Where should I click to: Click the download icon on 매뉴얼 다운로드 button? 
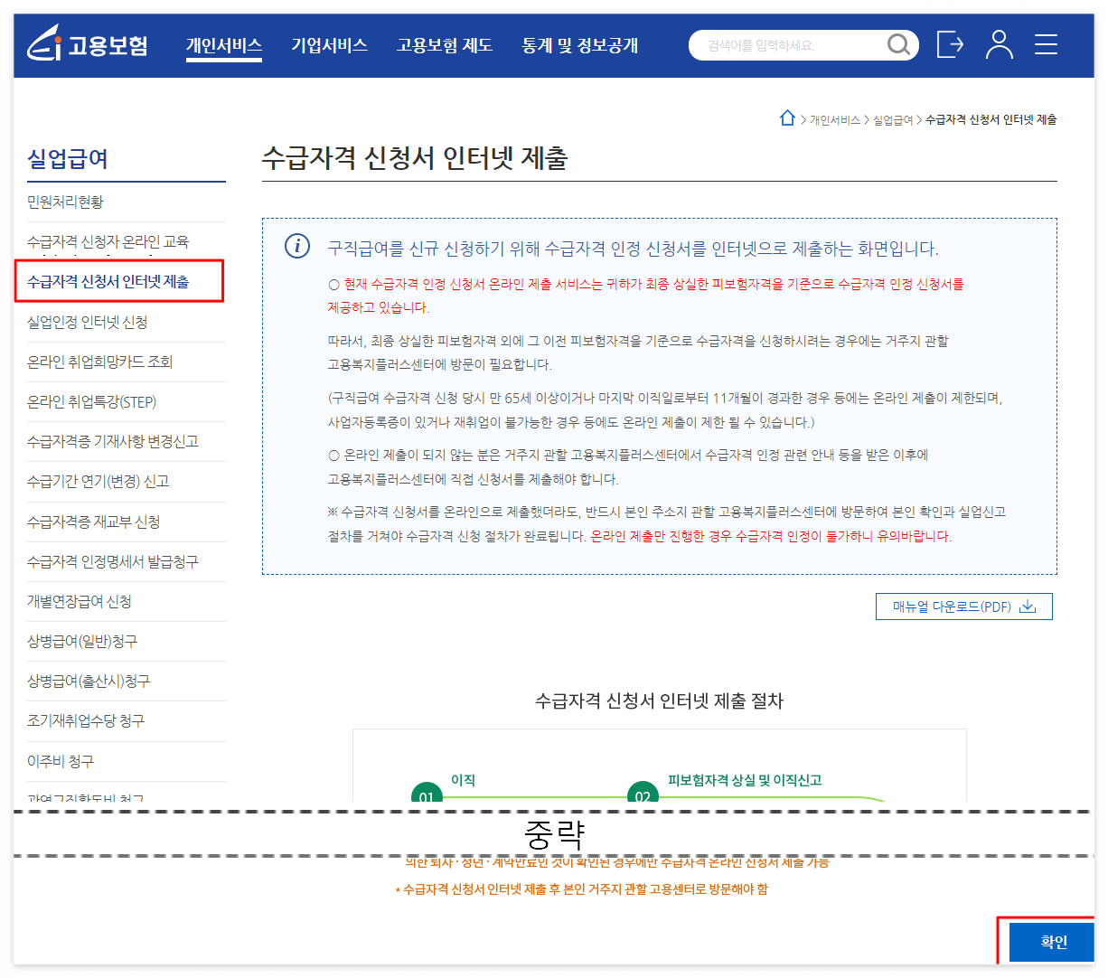(1028, 607)
